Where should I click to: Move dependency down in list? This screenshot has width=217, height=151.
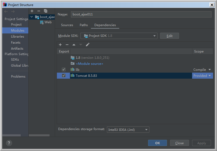click(x=81, y=45)
